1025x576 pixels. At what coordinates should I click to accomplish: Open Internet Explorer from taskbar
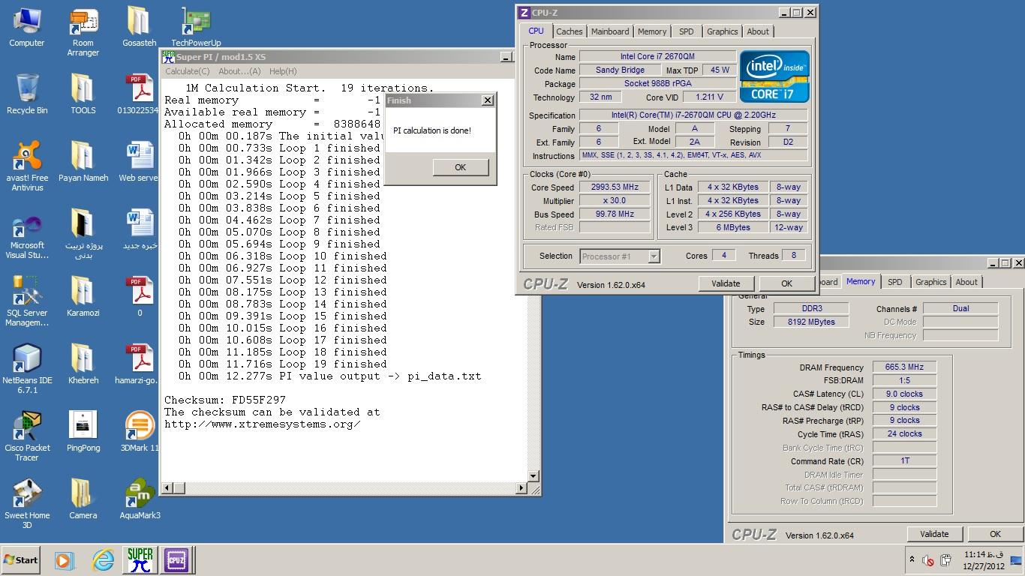click(103, 559)
